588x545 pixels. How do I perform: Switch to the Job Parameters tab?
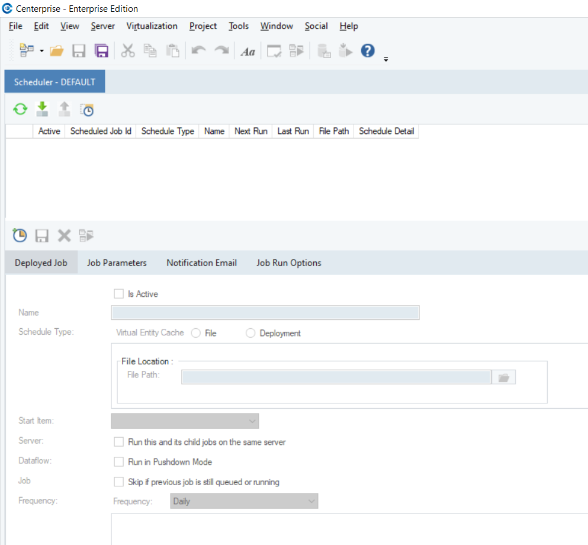117,262
